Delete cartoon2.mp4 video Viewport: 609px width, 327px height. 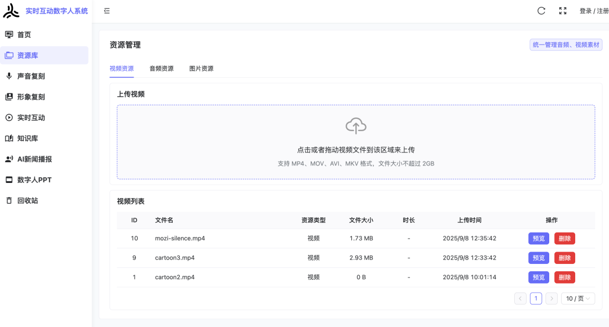pyautogui.click(x=564, y=277)
